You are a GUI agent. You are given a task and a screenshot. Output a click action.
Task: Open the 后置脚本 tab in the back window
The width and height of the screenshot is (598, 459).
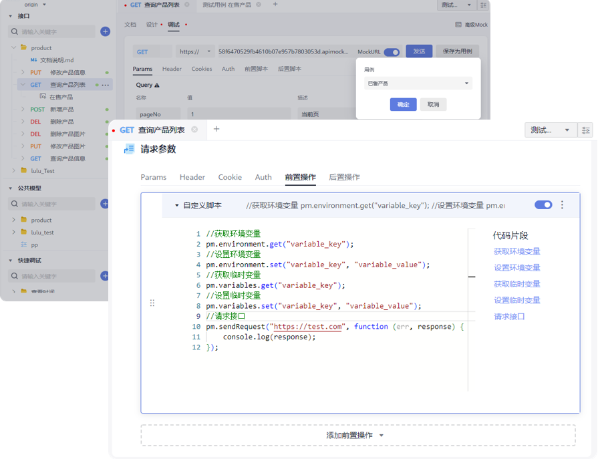click(289, 69)
